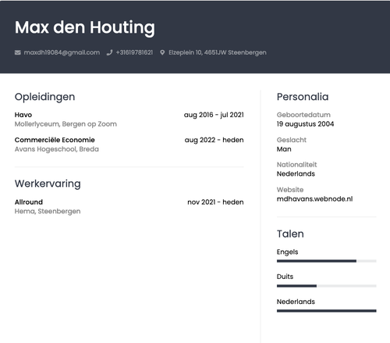Open the mdhavans.webnode.nl website link
The height and width of the screenshot is (343, 390).
click(x=314, y=199)
